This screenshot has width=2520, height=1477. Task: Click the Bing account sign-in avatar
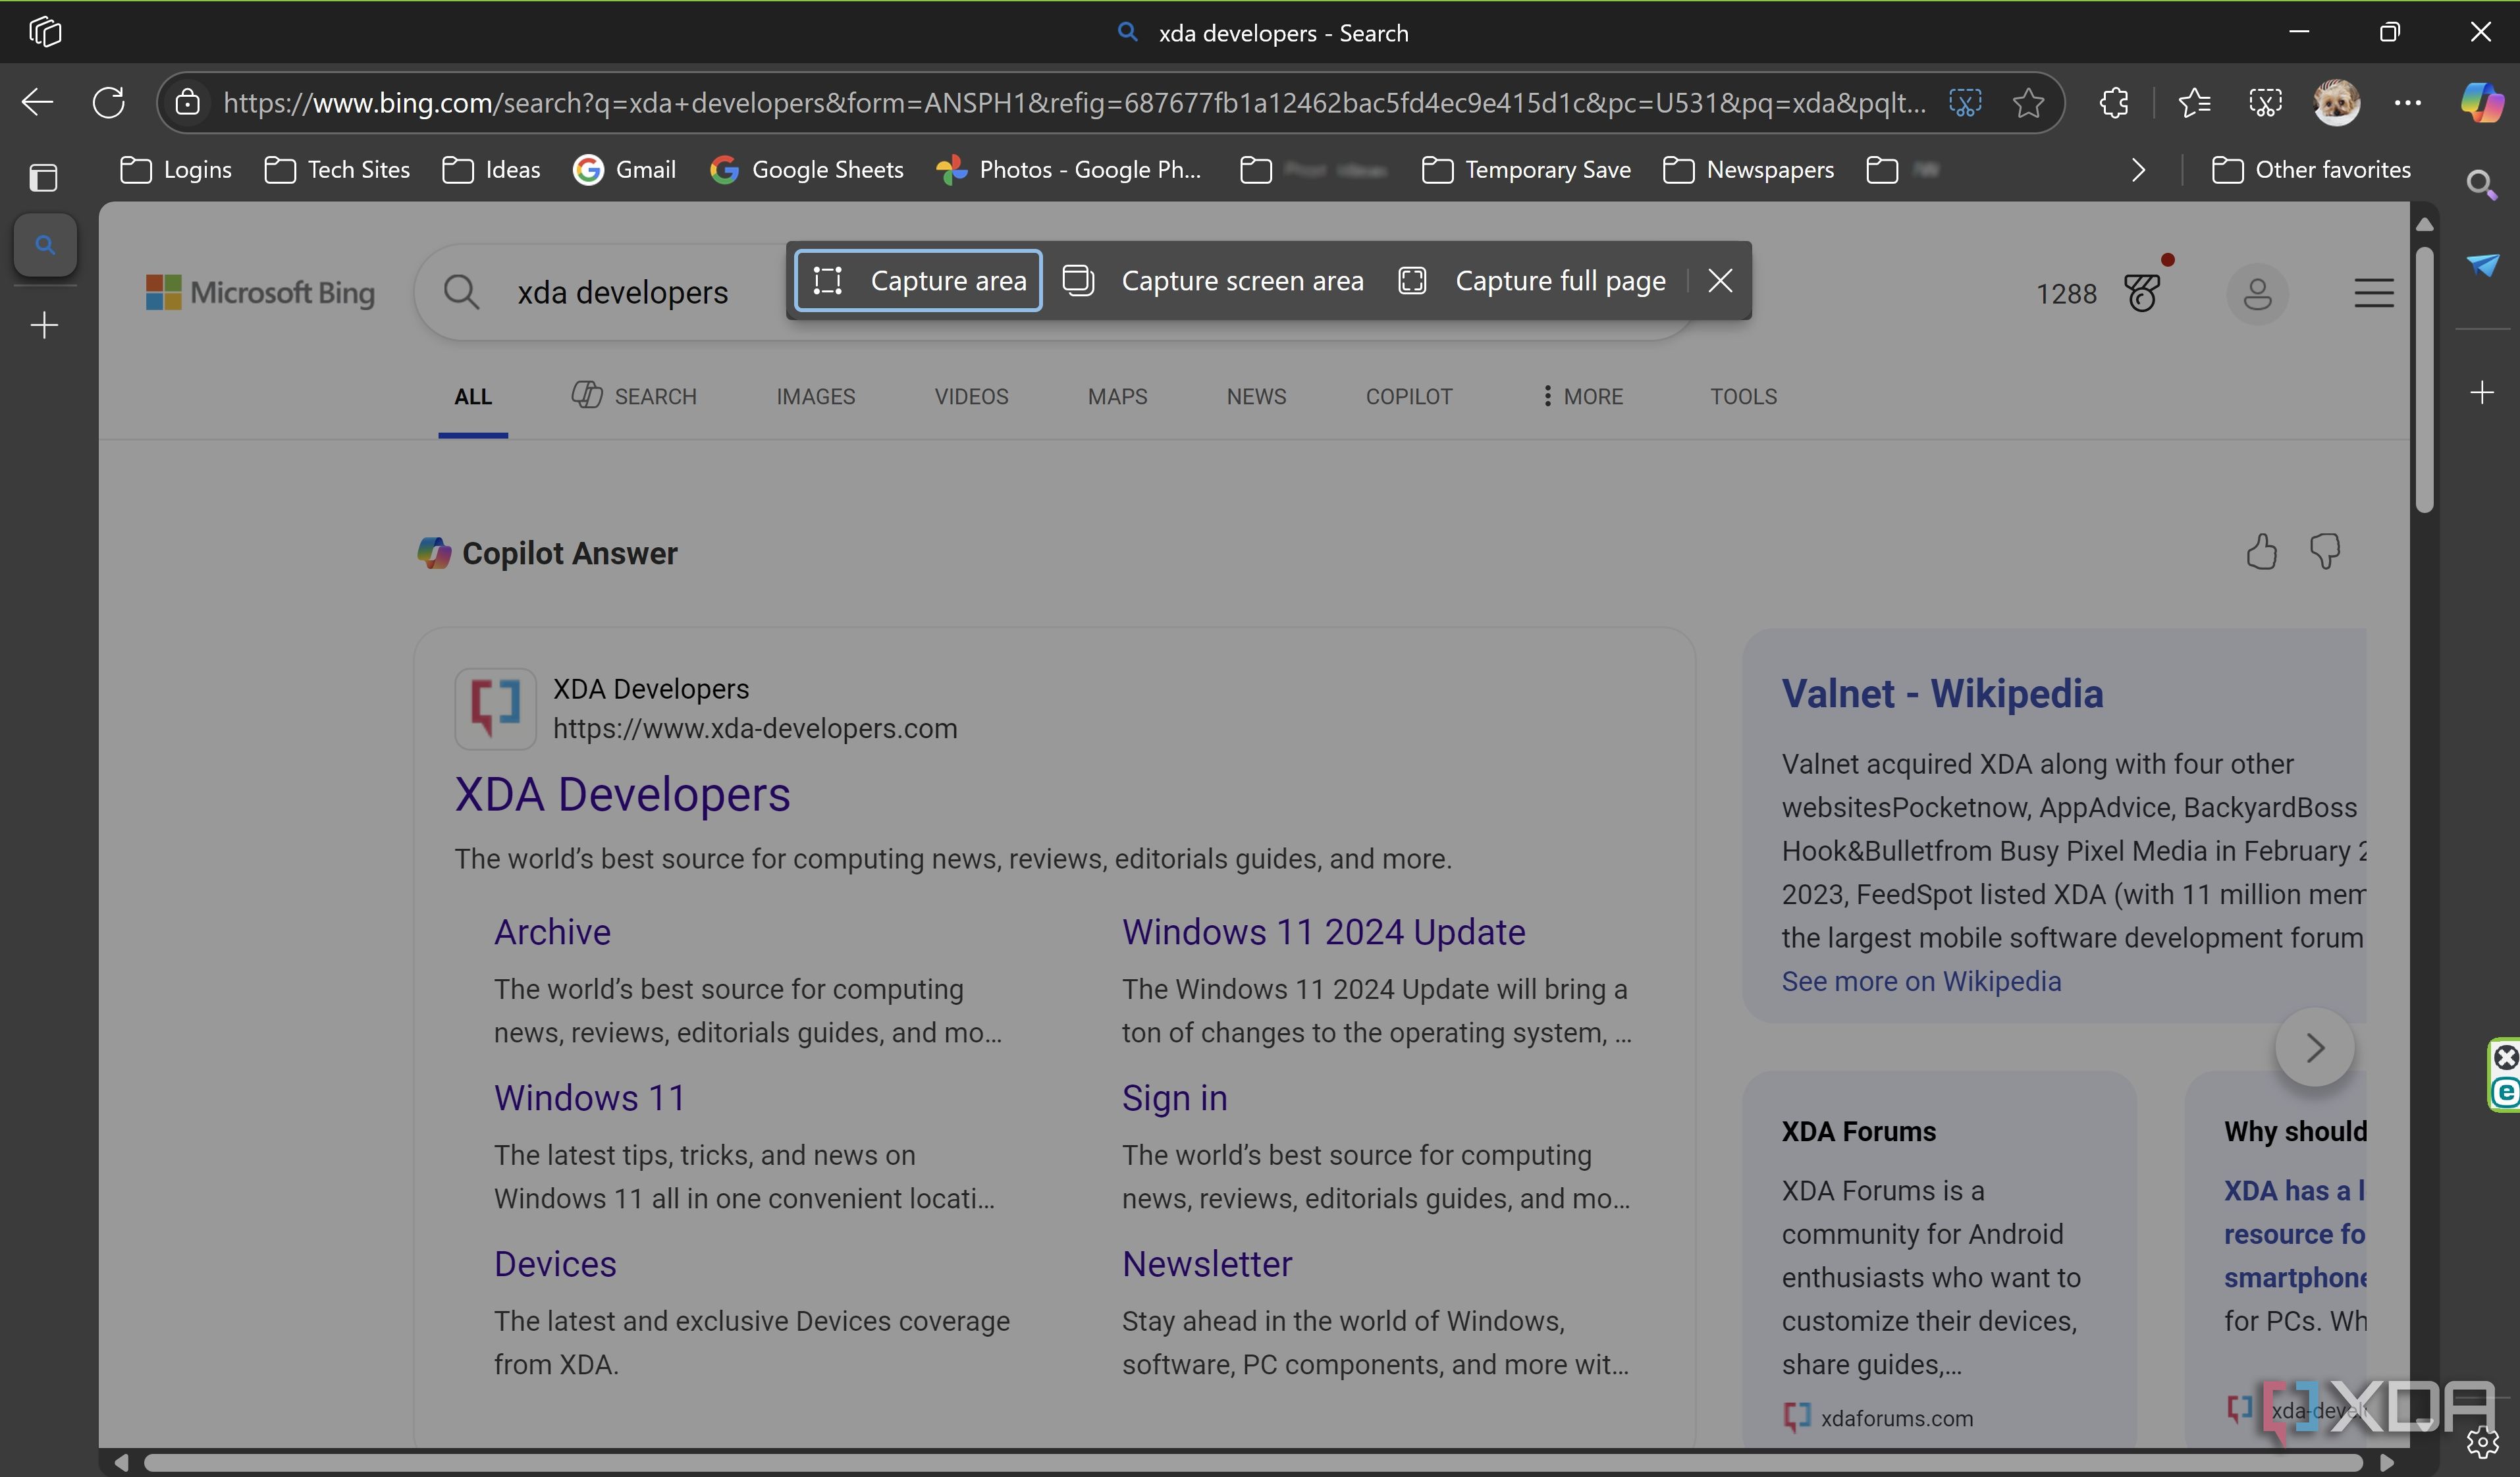2257,294
